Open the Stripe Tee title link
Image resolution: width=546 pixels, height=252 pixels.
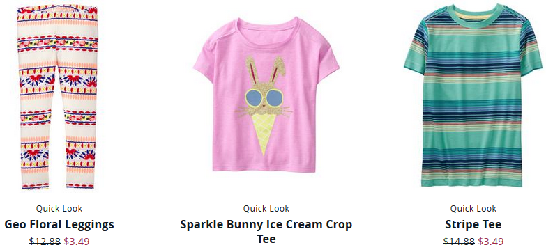[473, 225]
